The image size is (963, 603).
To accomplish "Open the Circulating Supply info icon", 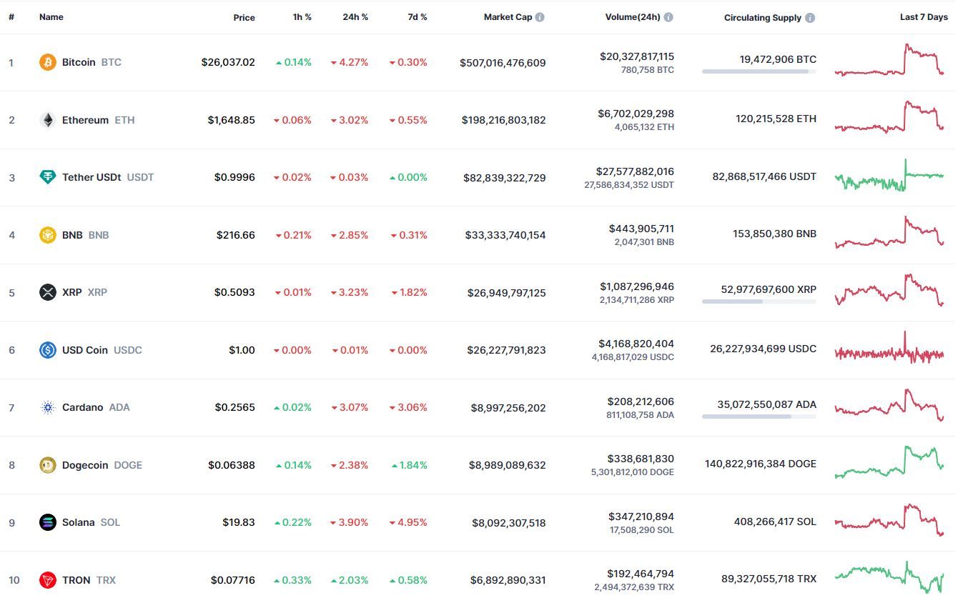I will (810, 18).
